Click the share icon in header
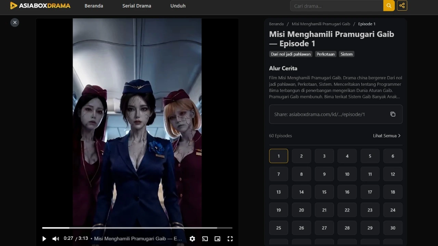 pos(402,6)
